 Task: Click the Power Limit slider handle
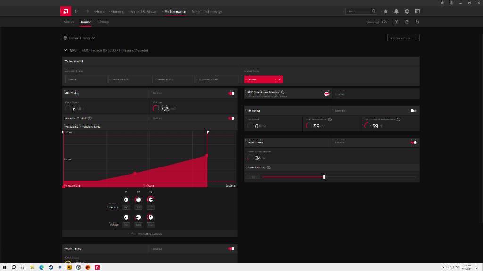[x=324, y=177]
